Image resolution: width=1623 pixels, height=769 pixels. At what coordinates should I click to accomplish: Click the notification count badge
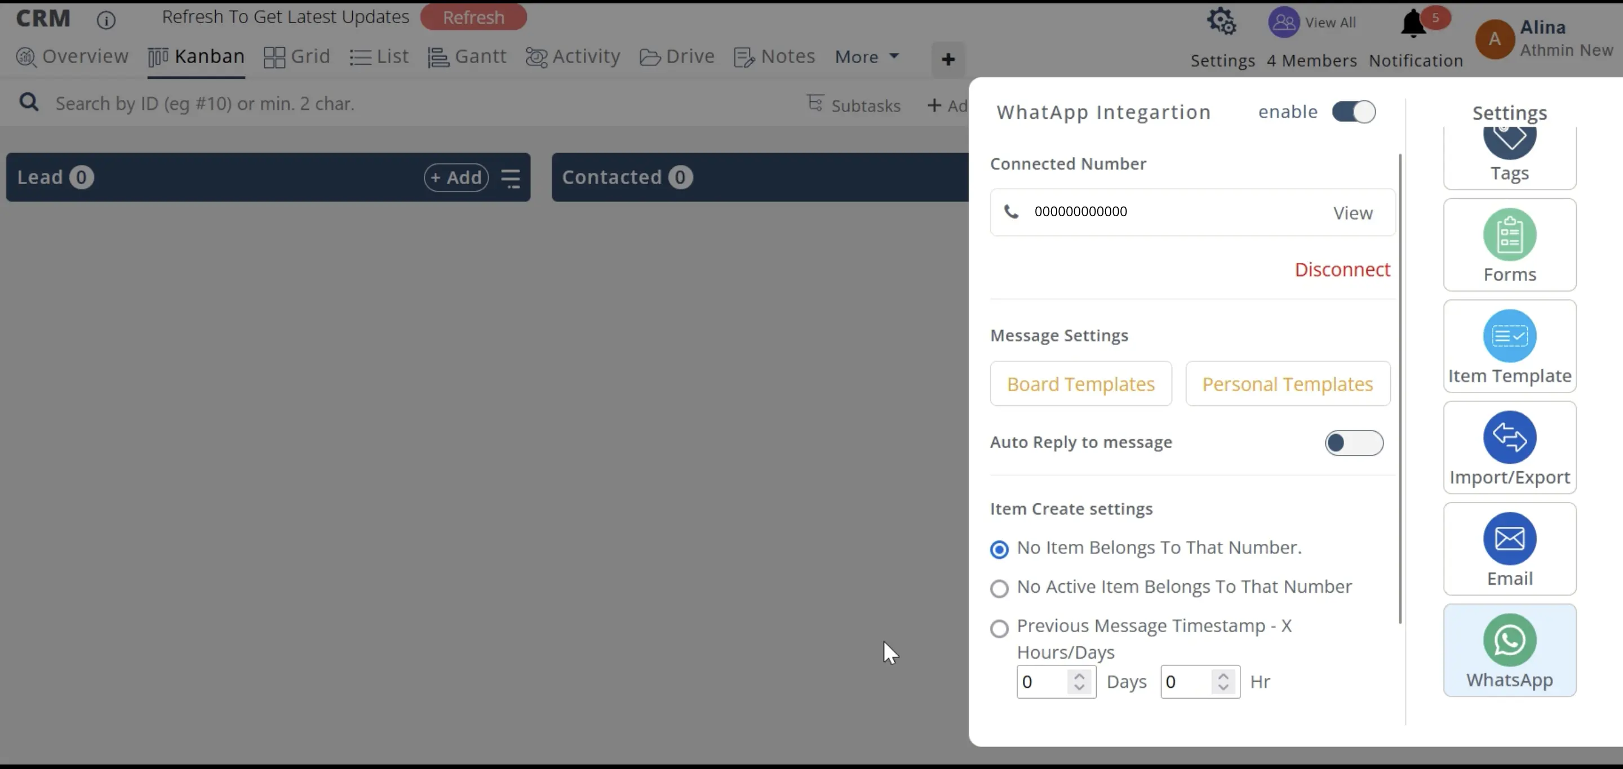(1436, 17)
